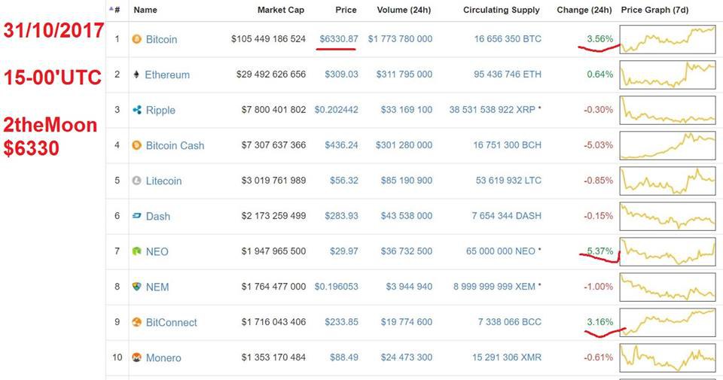The width and height of the screenshot is (723, 380).
Task: Click Ripple circulating supply 38 531 538 922 XRP
Action: [492, 110]
